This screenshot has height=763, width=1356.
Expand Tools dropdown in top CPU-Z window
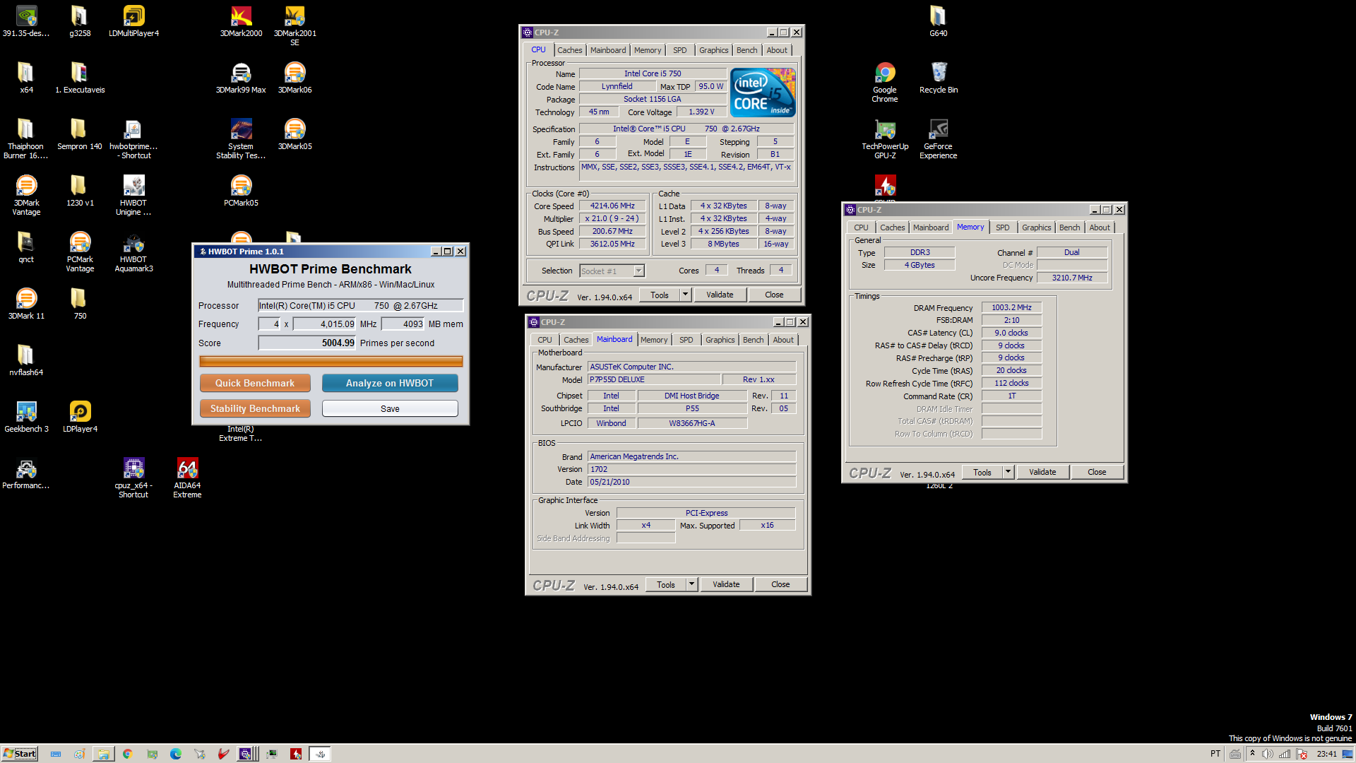click(x=685, y=295)
